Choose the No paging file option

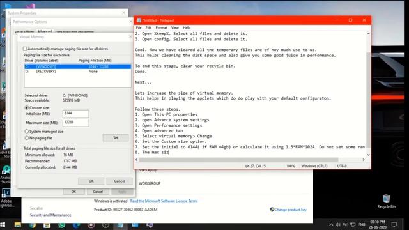click(27, 138)
